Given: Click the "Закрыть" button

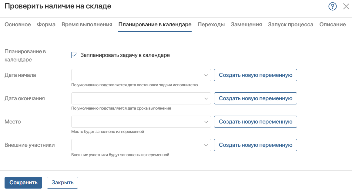Looking at the screenshot, I should point(62,183).
